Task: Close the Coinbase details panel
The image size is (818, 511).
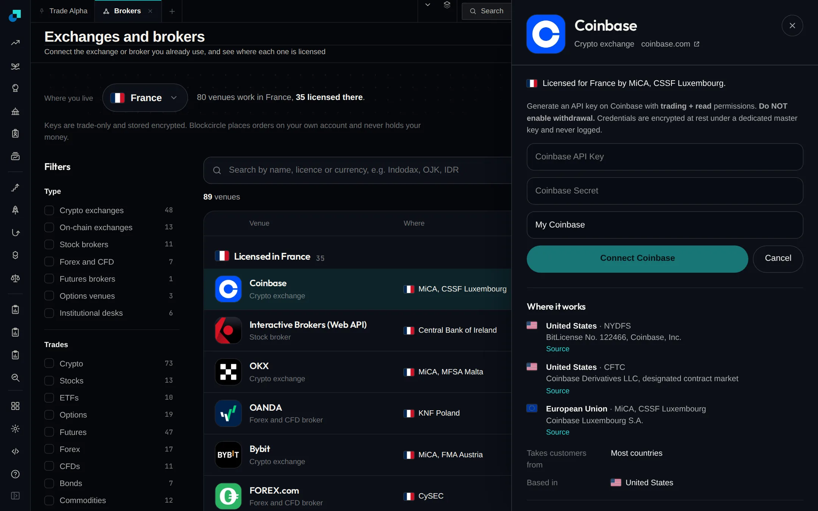Action: (x=792, y=26)
